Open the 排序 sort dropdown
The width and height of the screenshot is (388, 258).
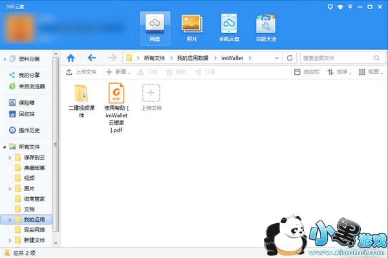(x=339, y=72)
